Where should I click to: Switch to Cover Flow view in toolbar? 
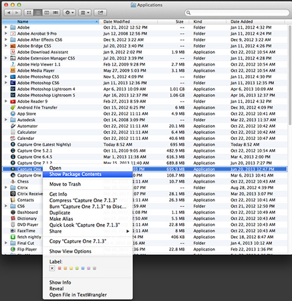[55, 13]
